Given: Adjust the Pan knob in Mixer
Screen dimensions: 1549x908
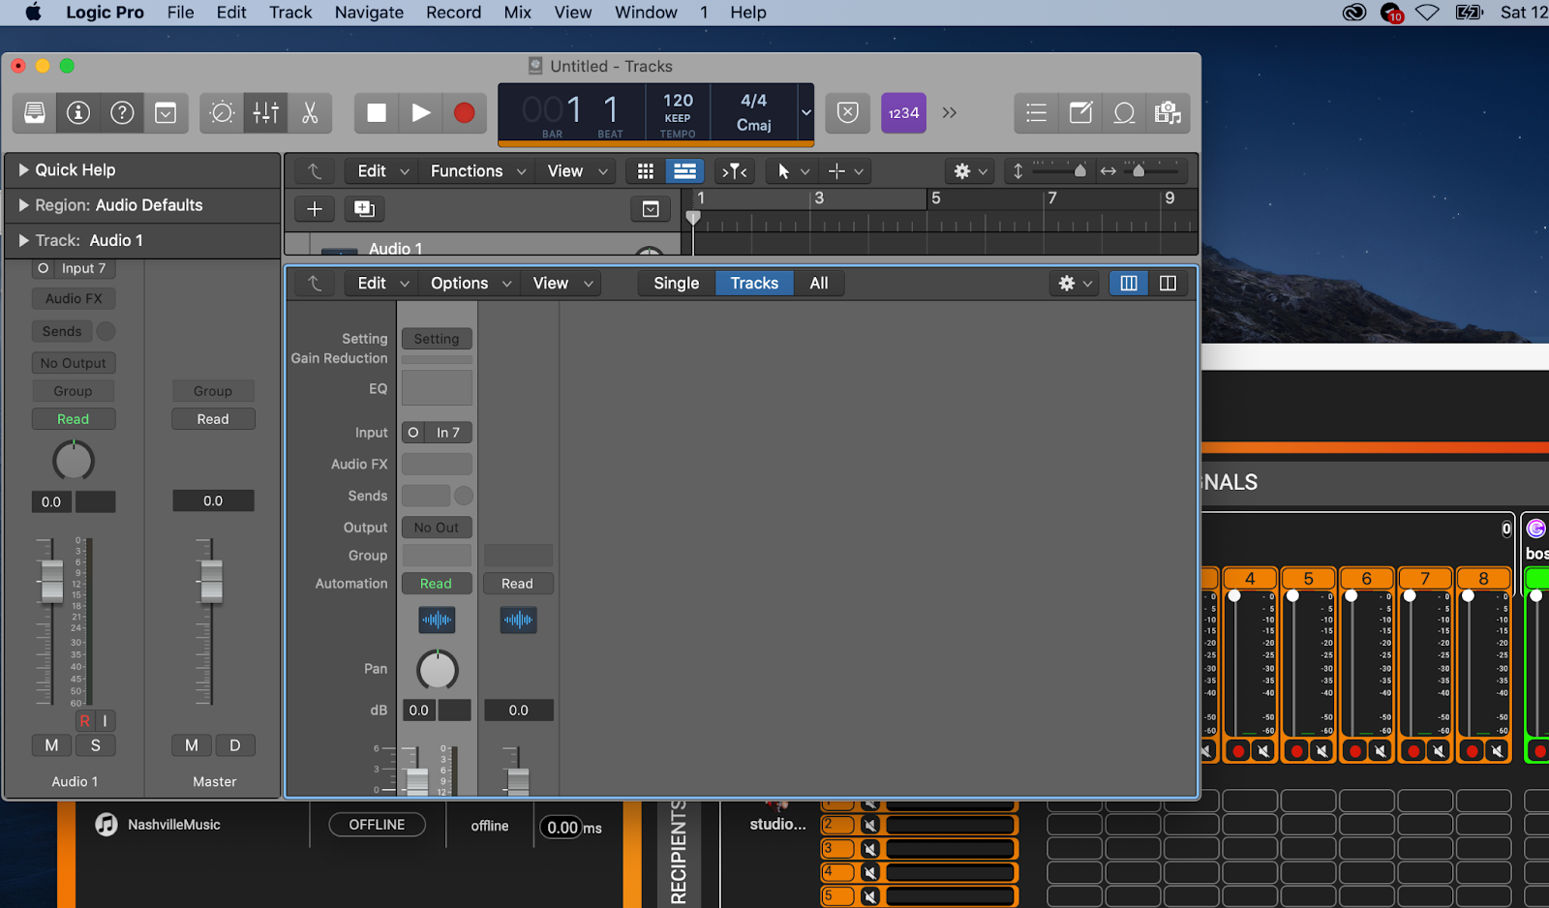Looking at the screenshot, I should pos(438,670).
